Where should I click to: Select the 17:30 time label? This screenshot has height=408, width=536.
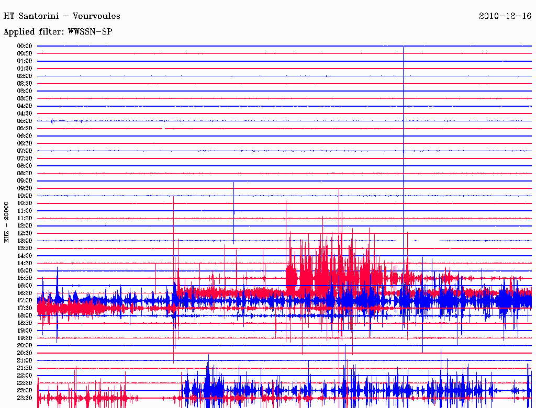tap(25, 308)
